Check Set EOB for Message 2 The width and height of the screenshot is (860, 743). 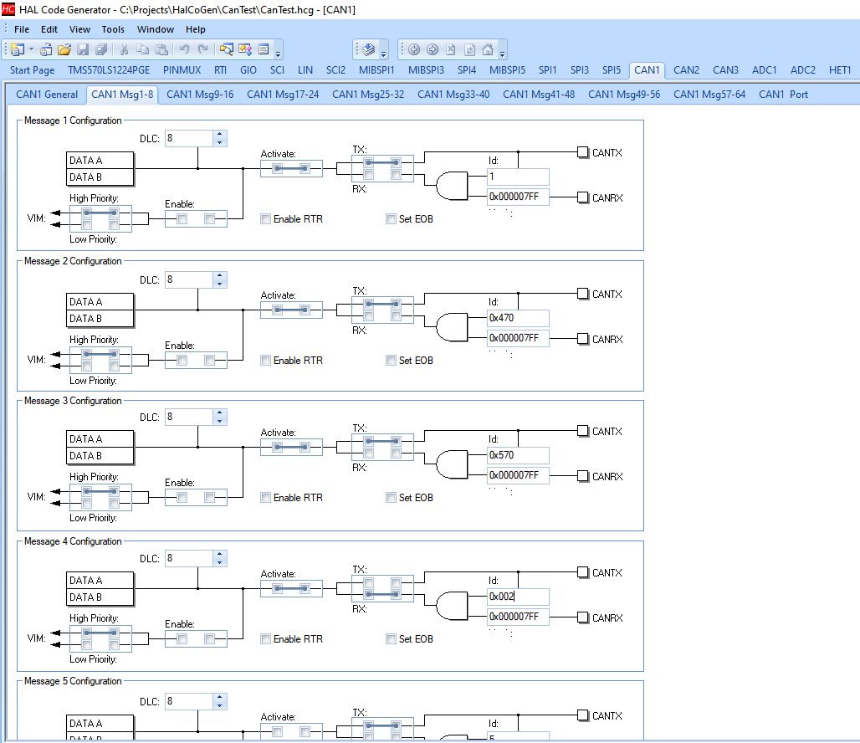coord(391,361)
